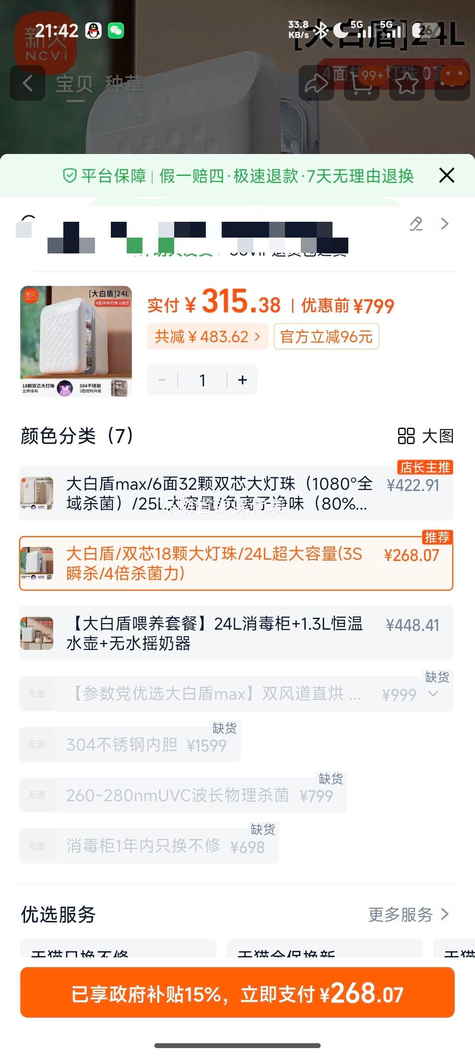Screen dimensions: 475x1056
Task: Tap the share arrow icon
Action: point(316,83)
